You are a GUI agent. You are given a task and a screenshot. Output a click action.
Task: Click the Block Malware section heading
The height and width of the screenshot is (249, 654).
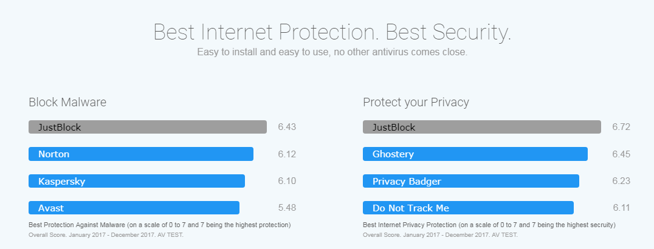point(67,102)
